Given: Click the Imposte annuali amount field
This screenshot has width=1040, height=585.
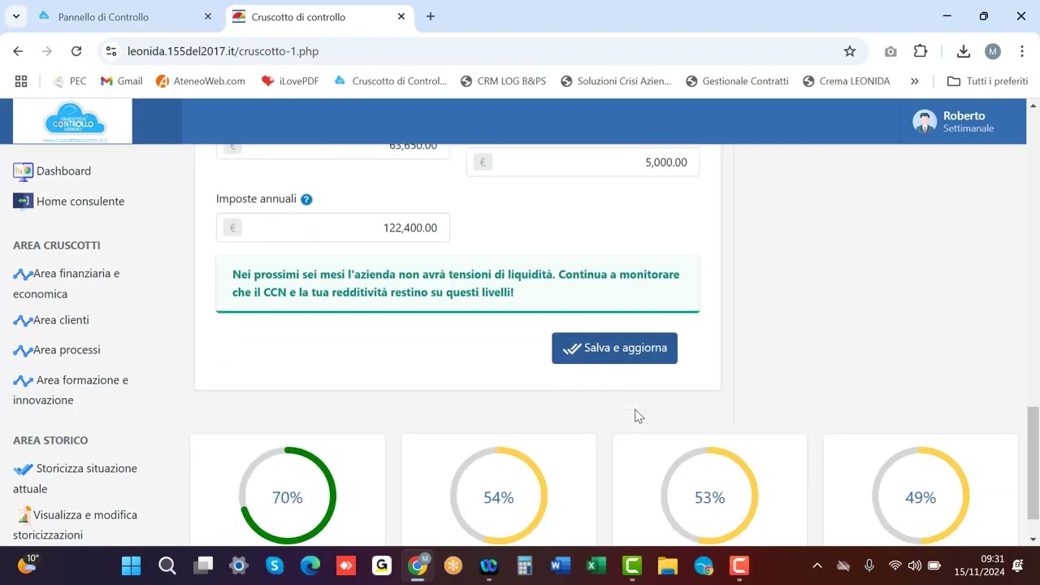Looking at the screenshot, I should [x=341, y=227].
